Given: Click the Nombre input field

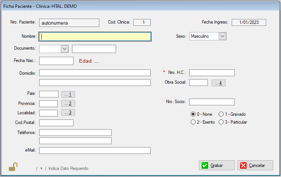Looking at the screenshot, I should (x=95, y=37).
